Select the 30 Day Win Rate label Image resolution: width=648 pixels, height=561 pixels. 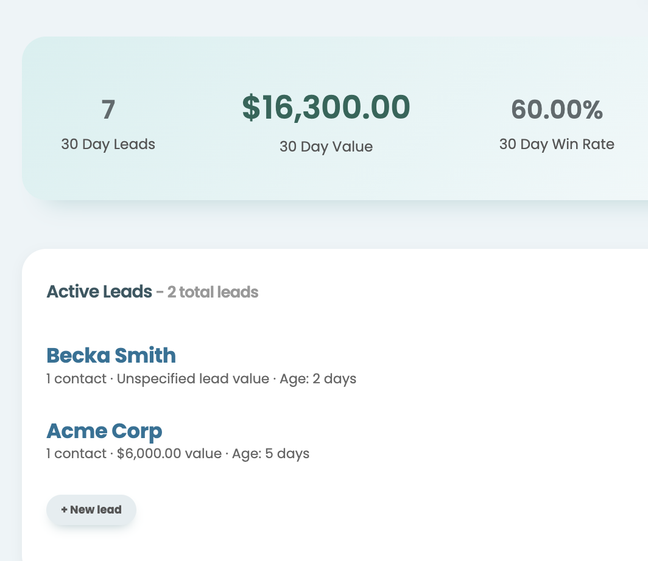coord(557,144)
